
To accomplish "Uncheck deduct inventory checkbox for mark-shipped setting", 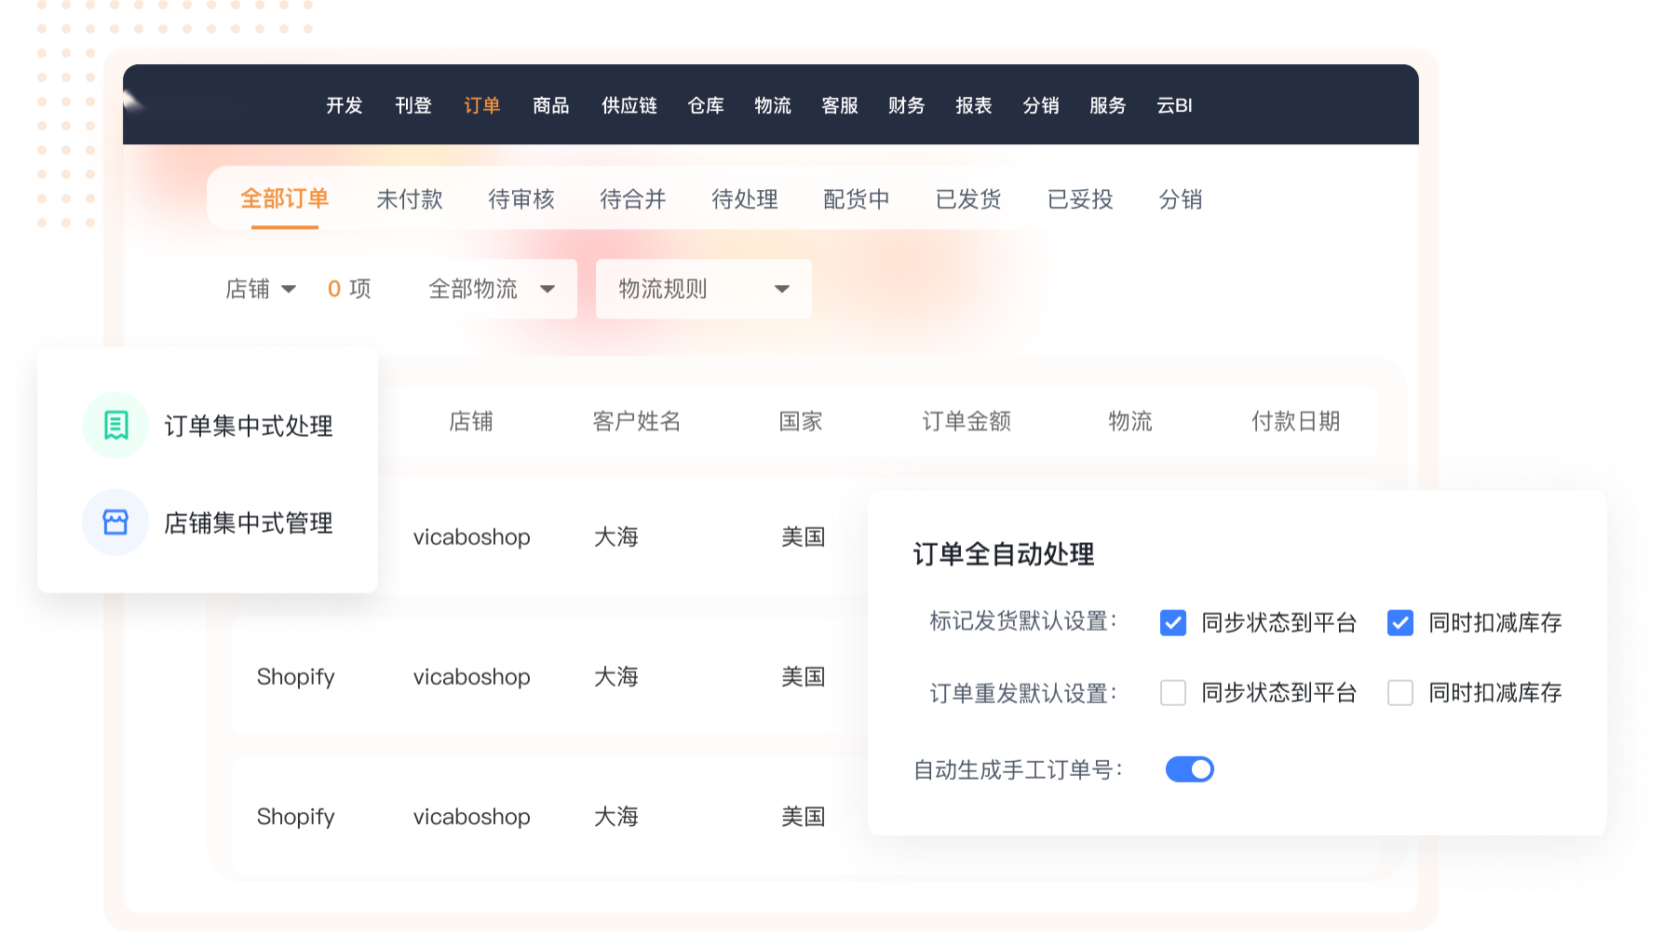I will (1399, 622).
